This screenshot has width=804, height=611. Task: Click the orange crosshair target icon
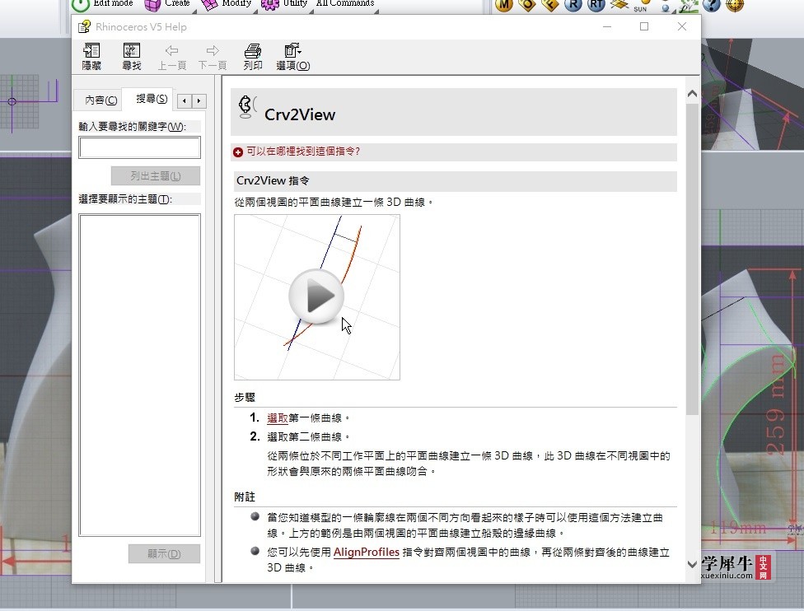[x=735, y=5]
